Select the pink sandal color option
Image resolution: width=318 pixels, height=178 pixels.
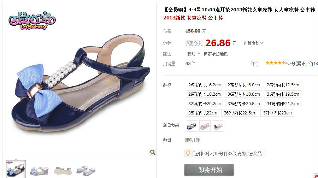pyautogui.click(x=205, y=126)
